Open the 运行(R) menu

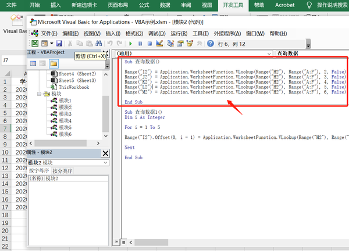point(179,34)
